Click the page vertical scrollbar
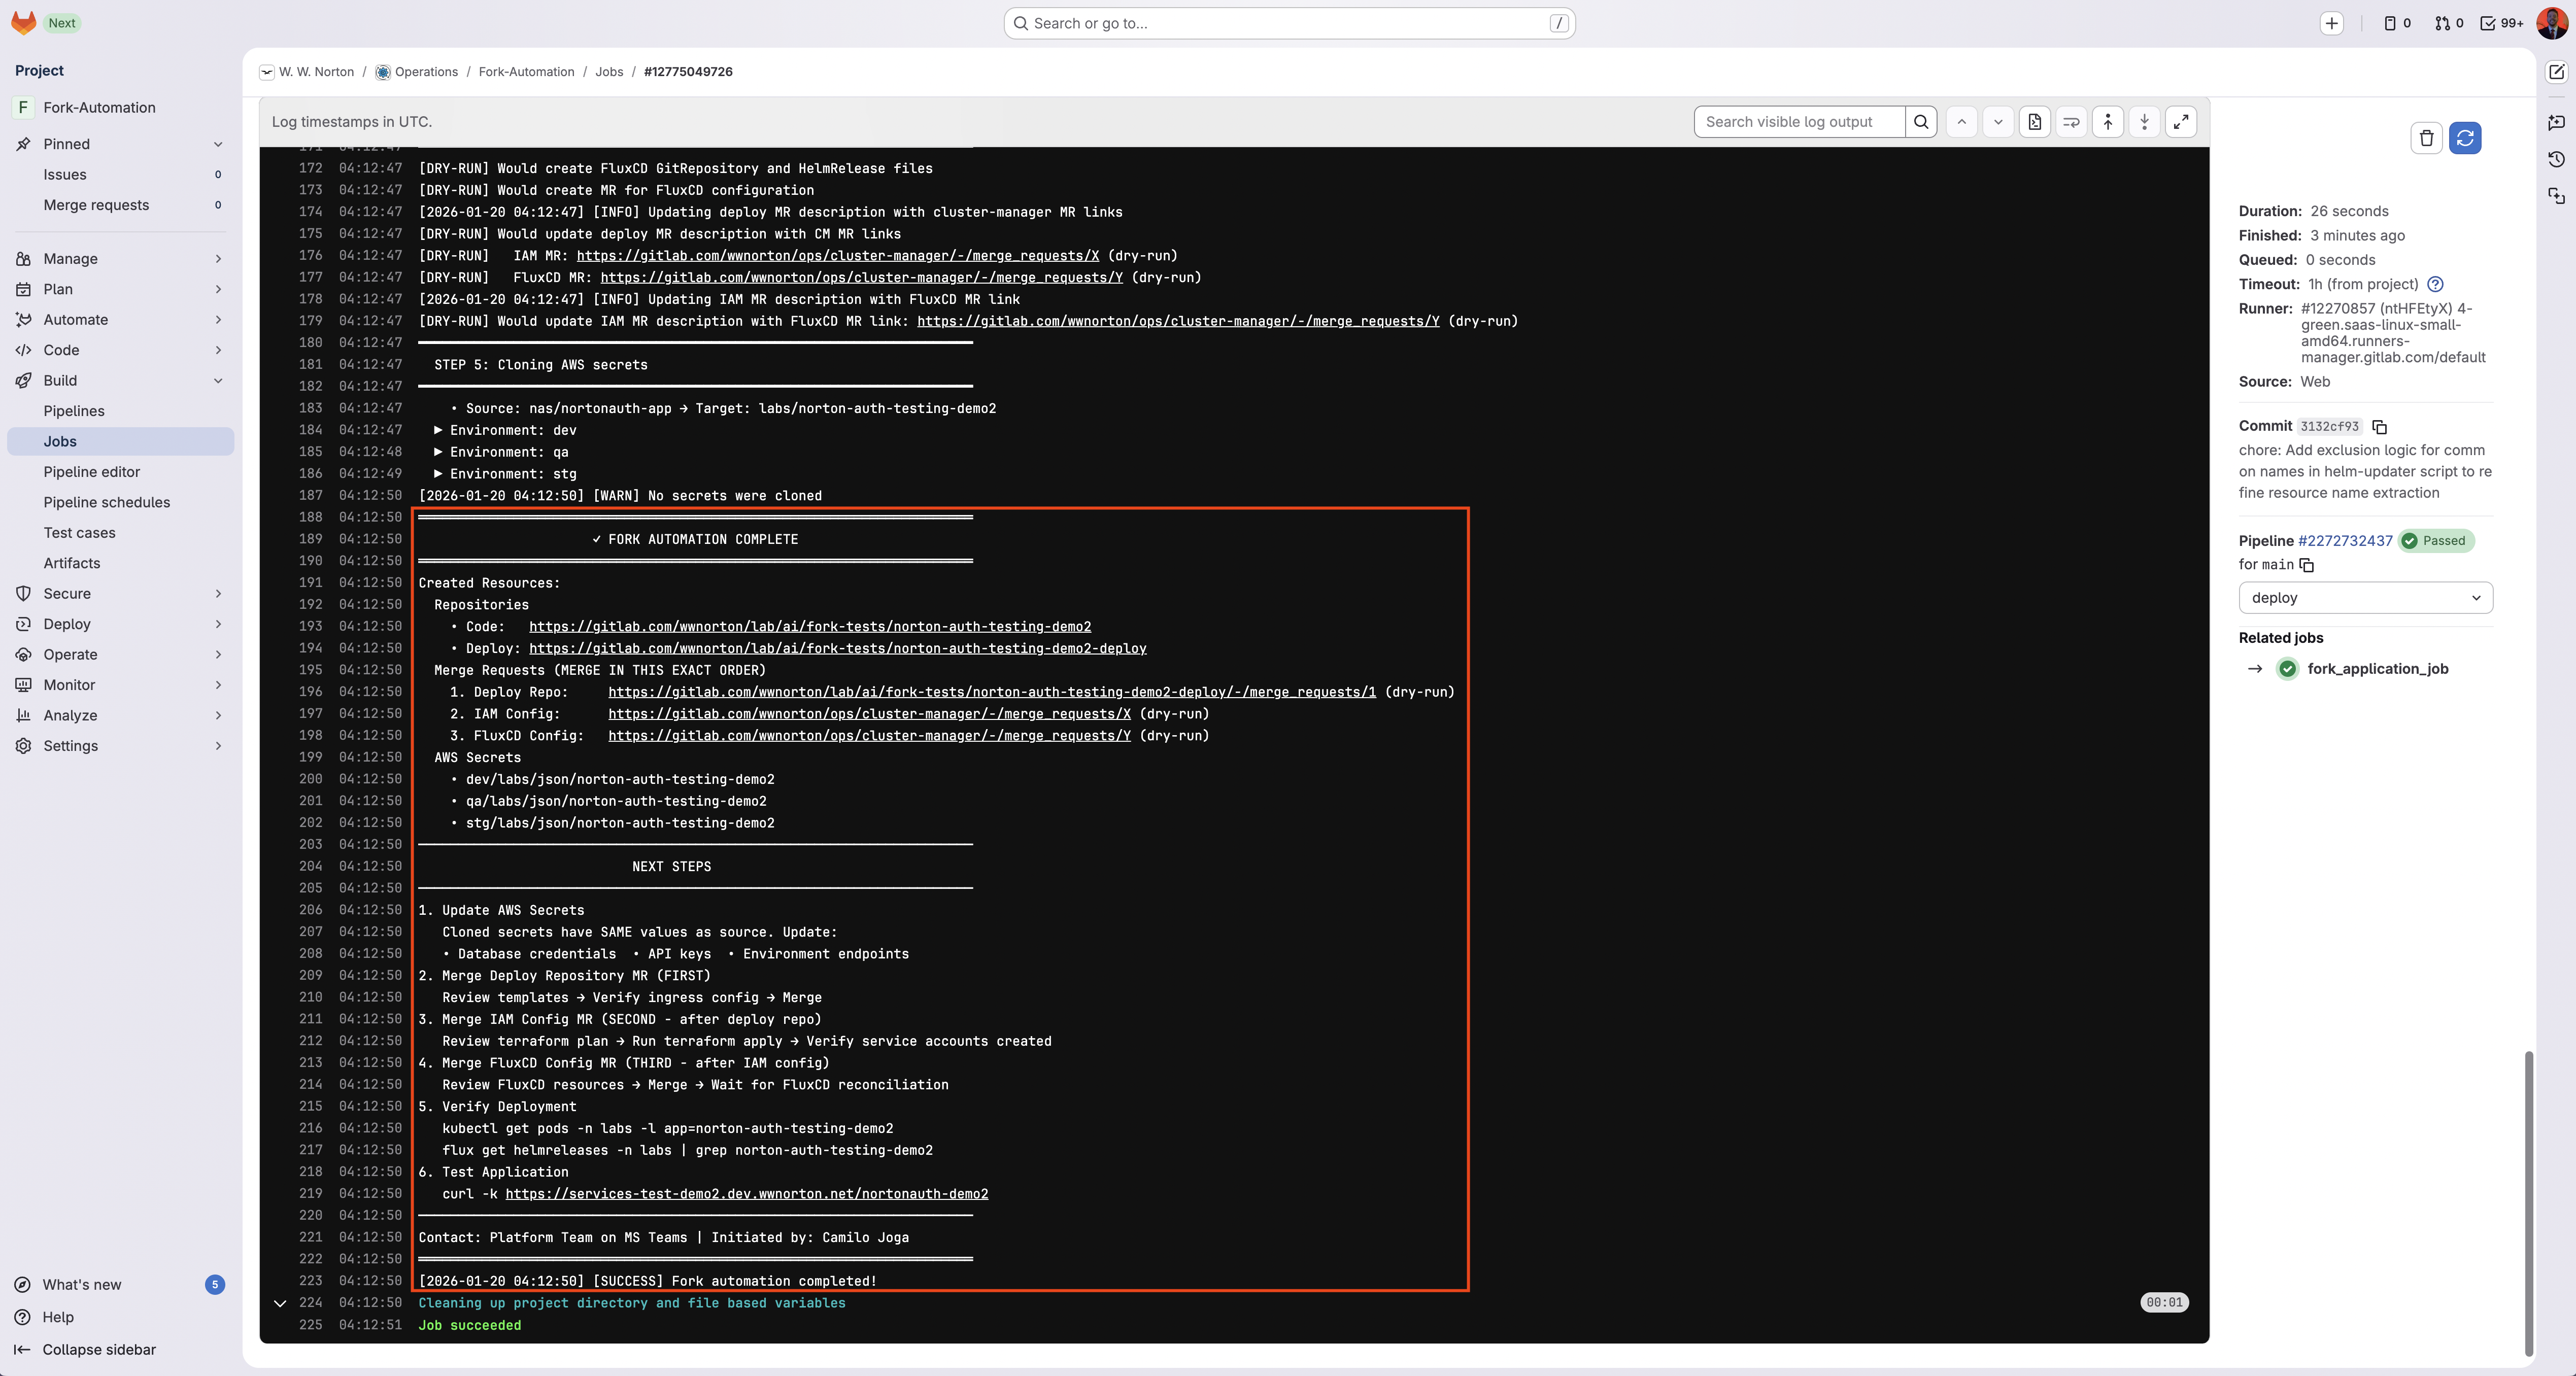Screen dimensions: 2576x1376 [x=2529, y=1203]
